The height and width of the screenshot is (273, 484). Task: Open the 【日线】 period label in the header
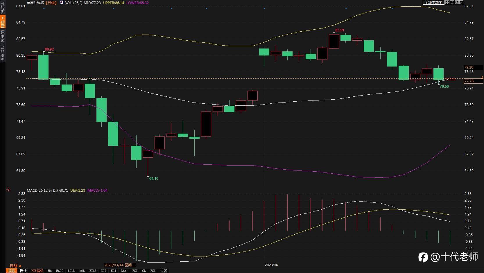[51, 3]
